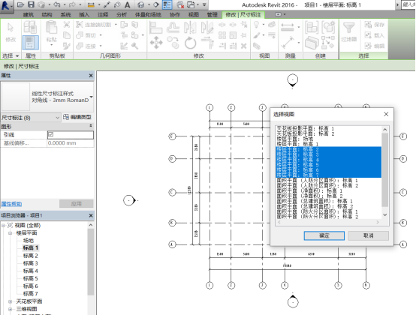This screenshot has height=315, width=416.
Task: Open the 结构 ribbon tab
Action: point(47,15)
